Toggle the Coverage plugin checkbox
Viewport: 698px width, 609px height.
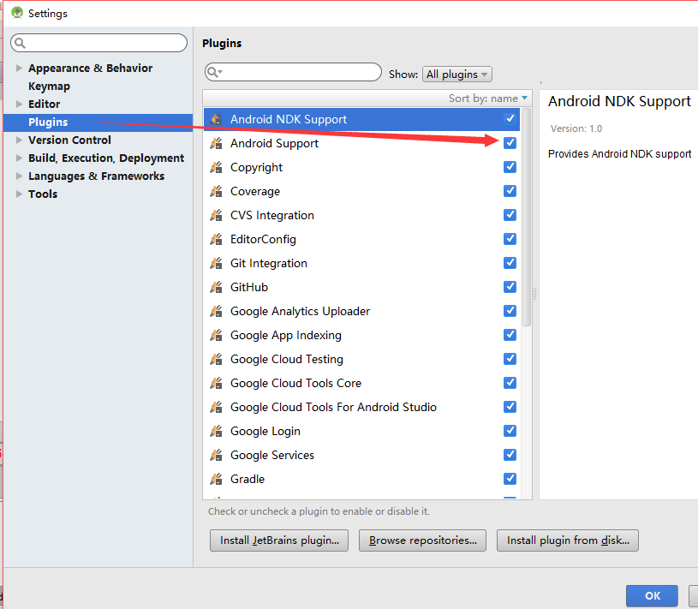tap(510, 191)
